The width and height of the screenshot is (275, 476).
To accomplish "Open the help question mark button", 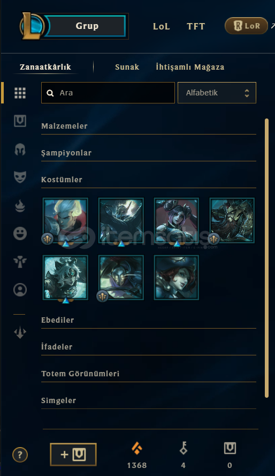I will tap(20, 455).
